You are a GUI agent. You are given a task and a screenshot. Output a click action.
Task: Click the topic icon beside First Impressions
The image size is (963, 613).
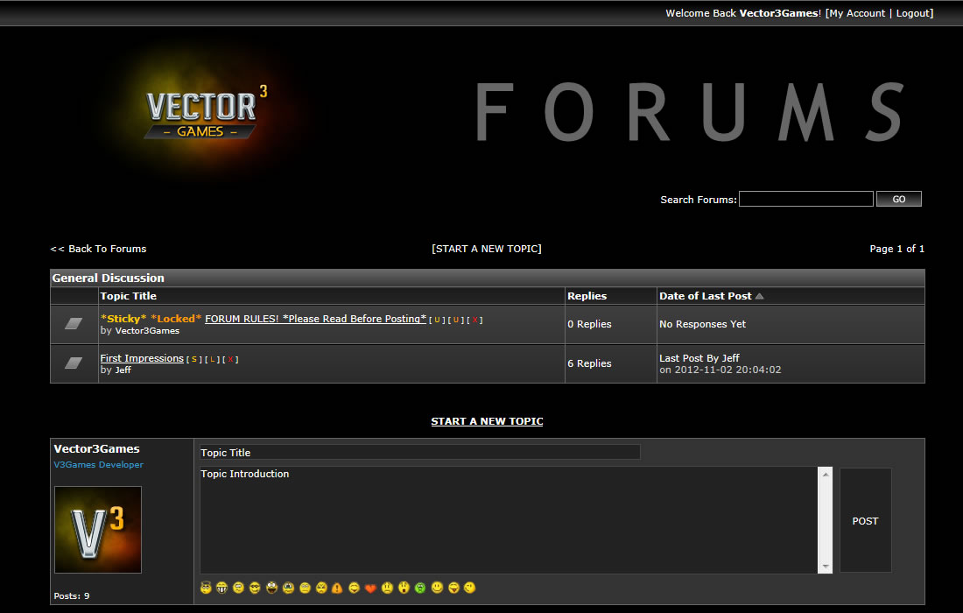(x=74, y=363)
